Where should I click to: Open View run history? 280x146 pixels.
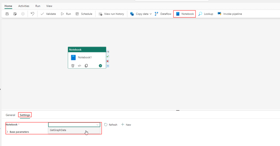111,14
